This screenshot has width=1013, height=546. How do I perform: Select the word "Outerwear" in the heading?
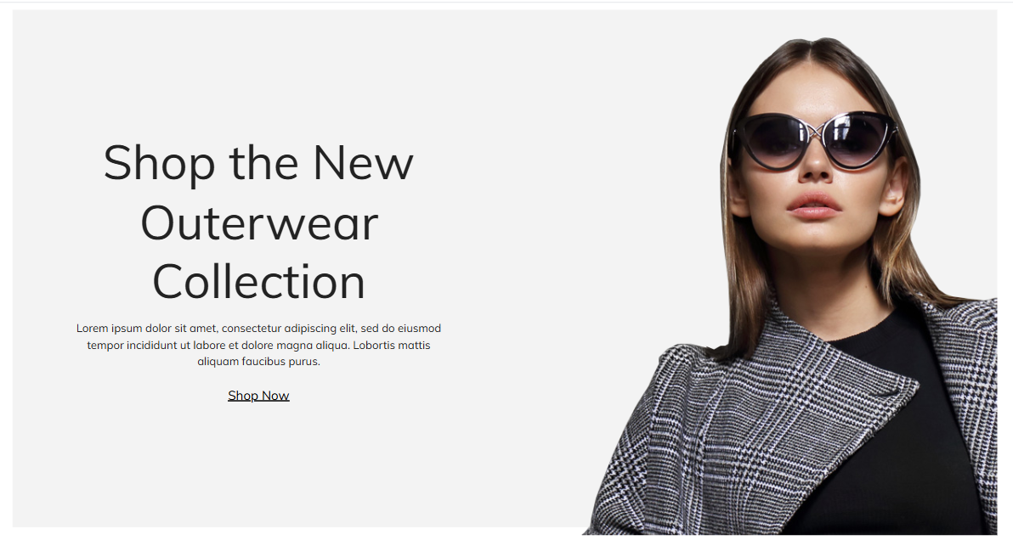coord(259,223)
